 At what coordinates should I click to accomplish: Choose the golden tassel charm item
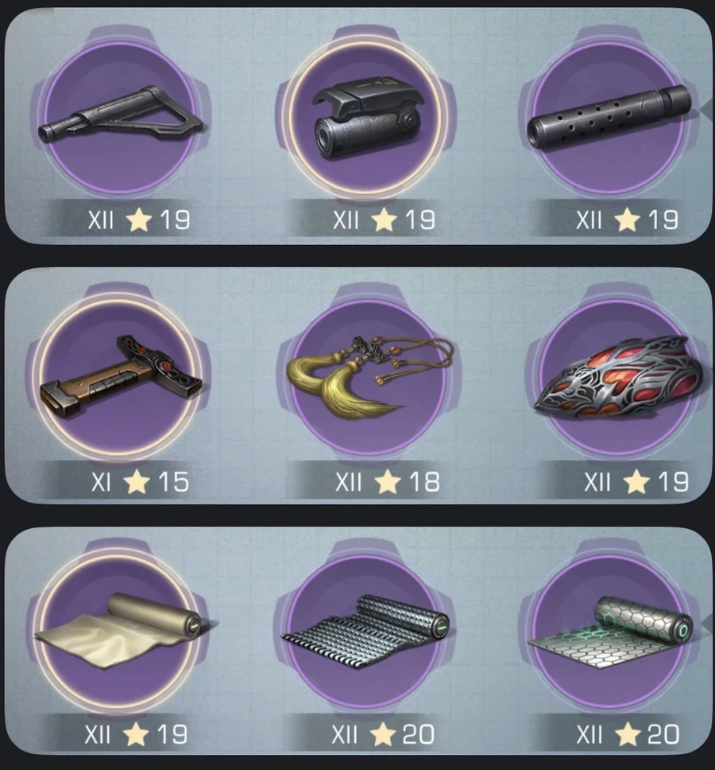pos(369,377)
